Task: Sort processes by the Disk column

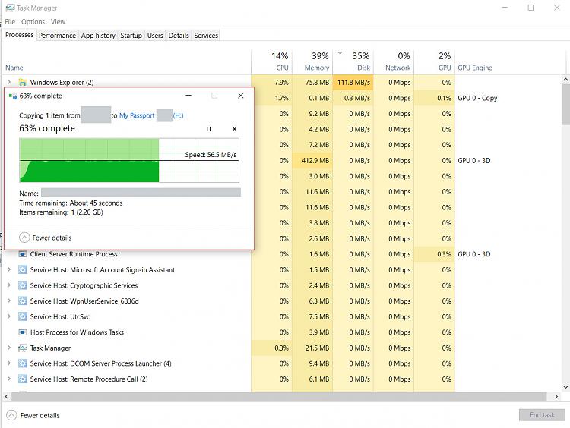Action: click(x=353, y=61)
